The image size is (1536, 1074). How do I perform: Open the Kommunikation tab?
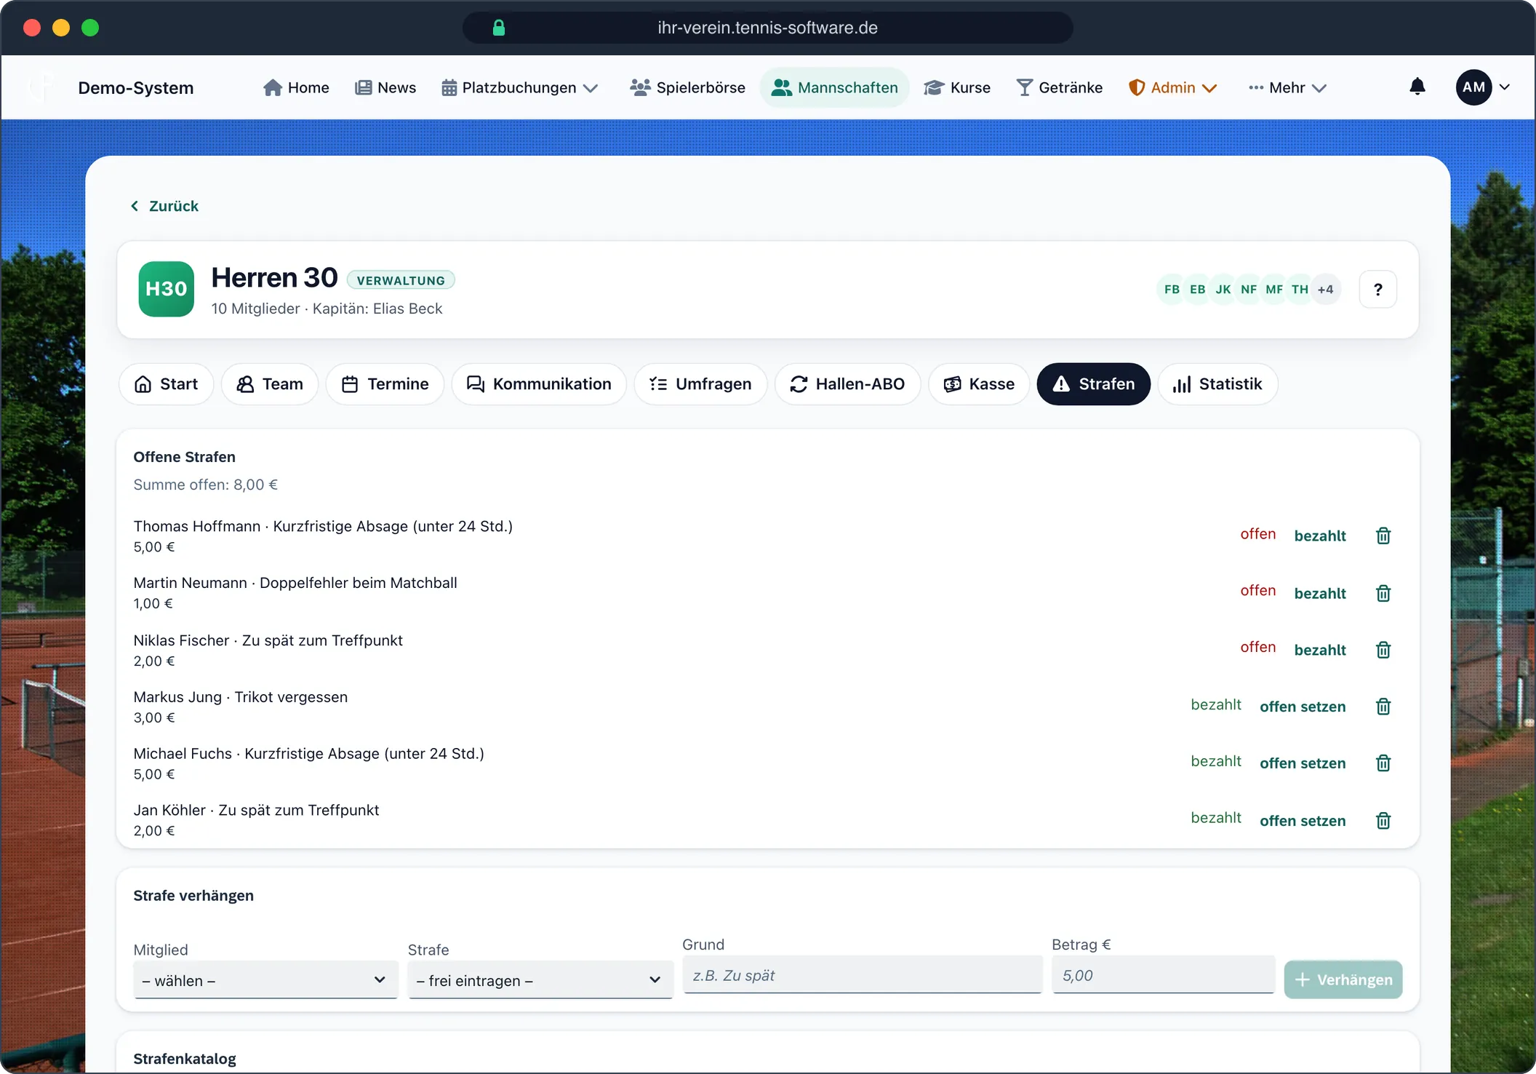pos(539,384)
